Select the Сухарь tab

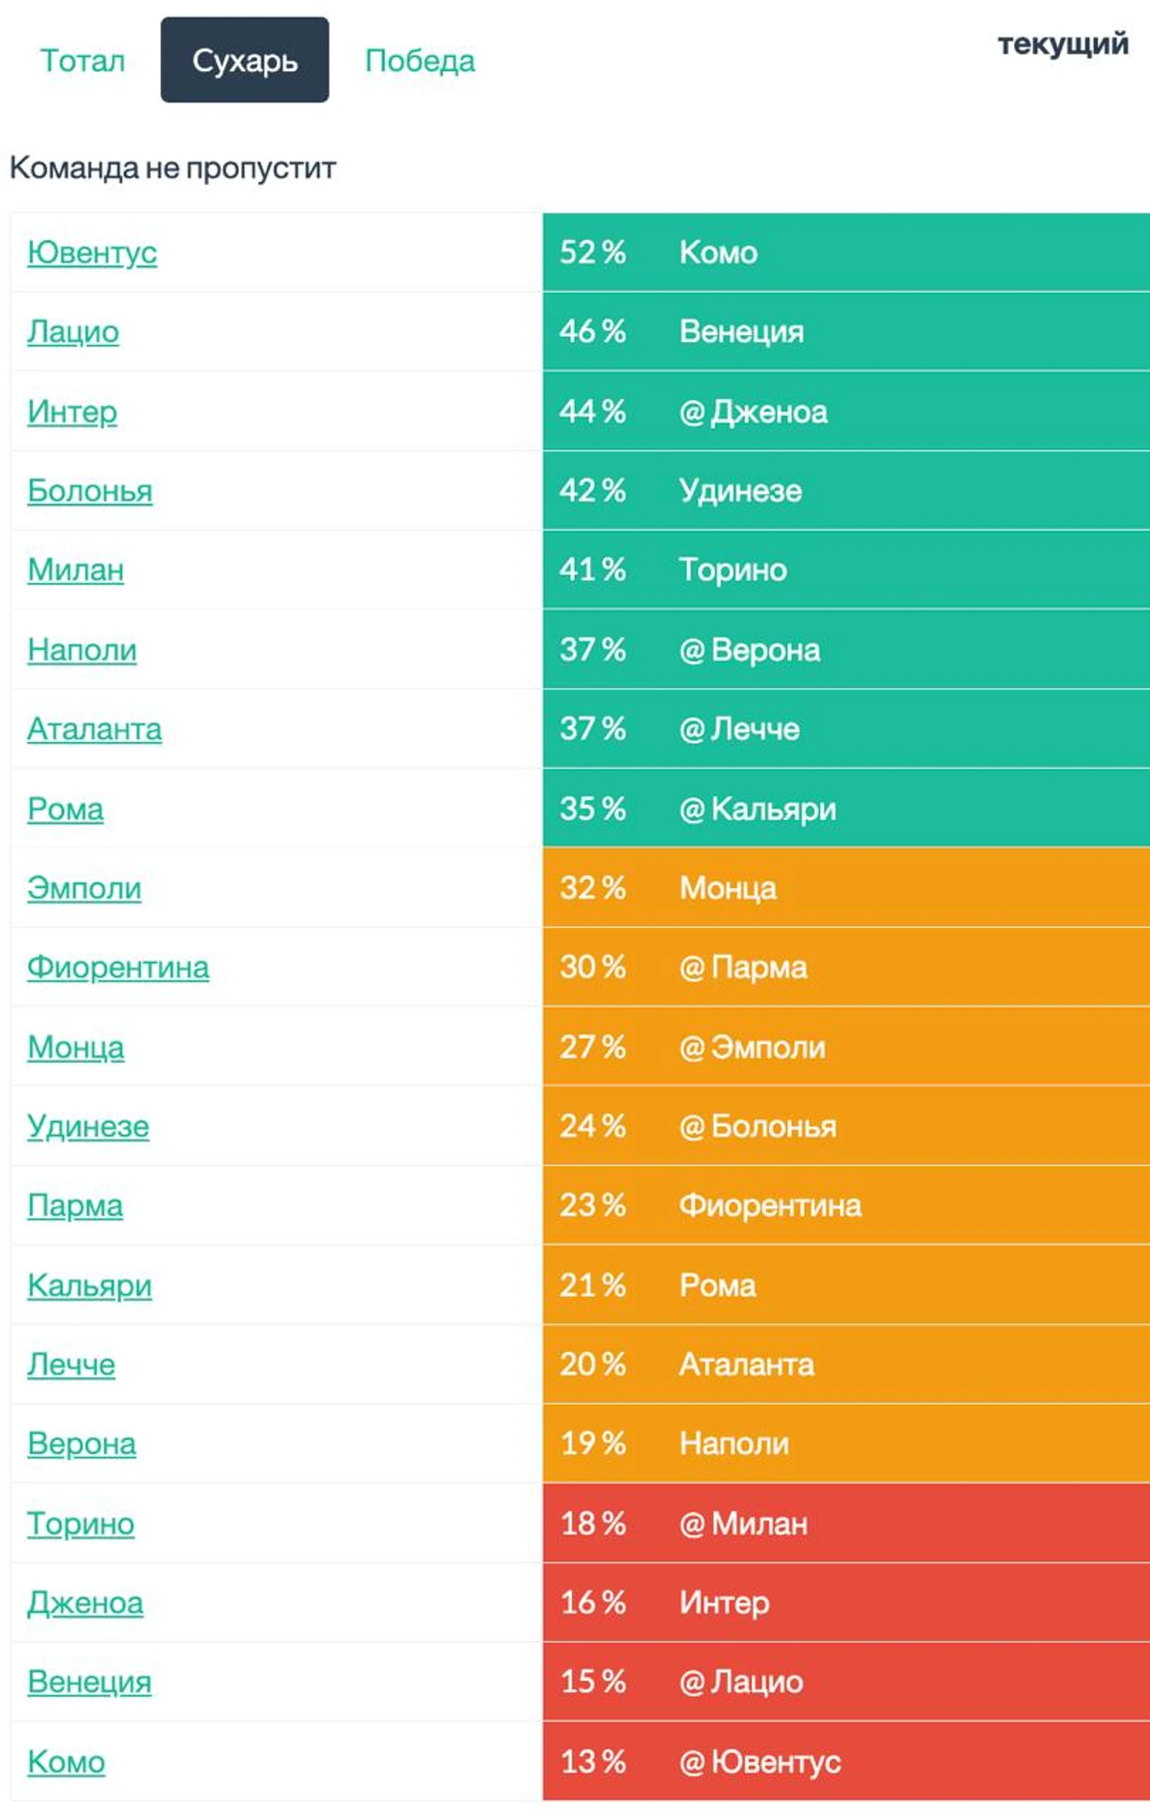[244, 61]
